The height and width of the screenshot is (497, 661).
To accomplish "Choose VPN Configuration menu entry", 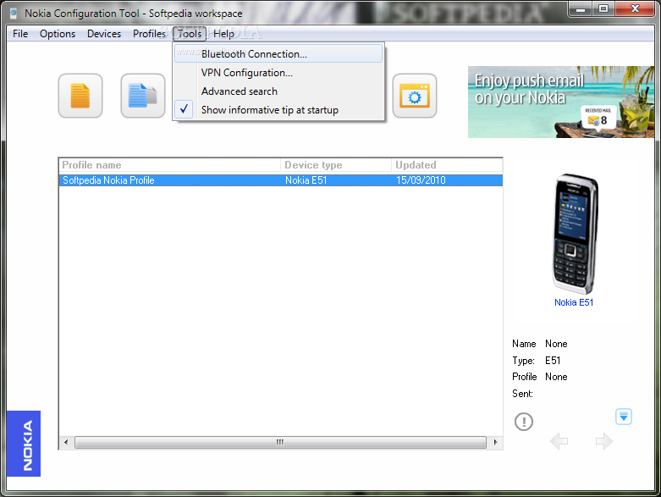I will (278, 73).
